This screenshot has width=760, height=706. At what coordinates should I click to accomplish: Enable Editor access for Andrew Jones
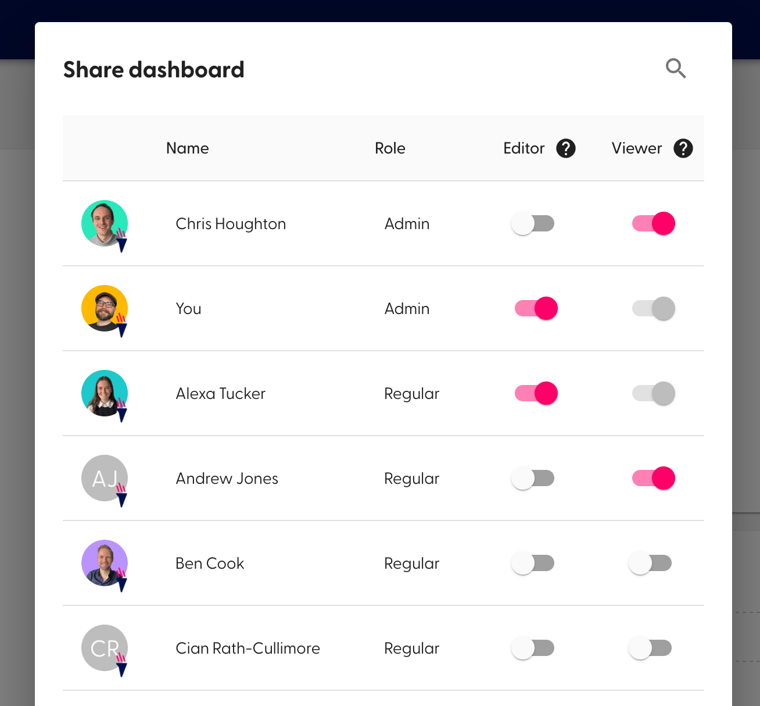point(532,478)
